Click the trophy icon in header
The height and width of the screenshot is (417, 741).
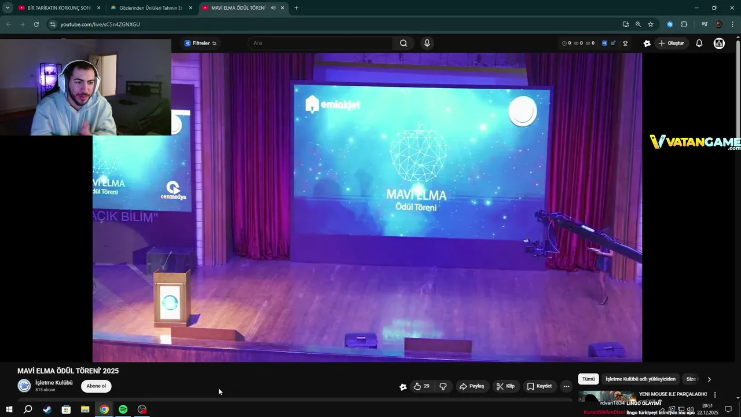(625, 43)
